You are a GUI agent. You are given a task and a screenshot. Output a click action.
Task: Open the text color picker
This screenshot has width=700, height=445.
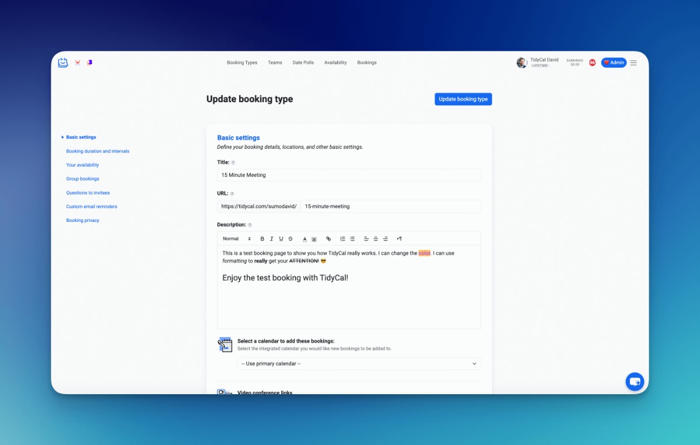point(304,239)
